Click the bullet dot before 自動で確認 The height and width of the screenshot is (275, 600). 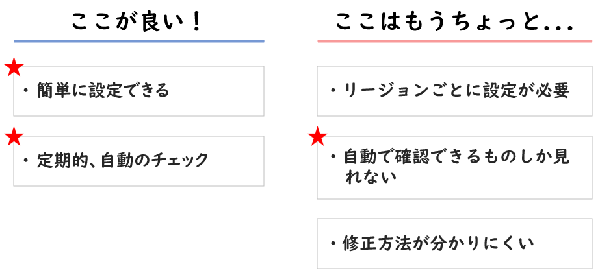[x=333, y=157]
